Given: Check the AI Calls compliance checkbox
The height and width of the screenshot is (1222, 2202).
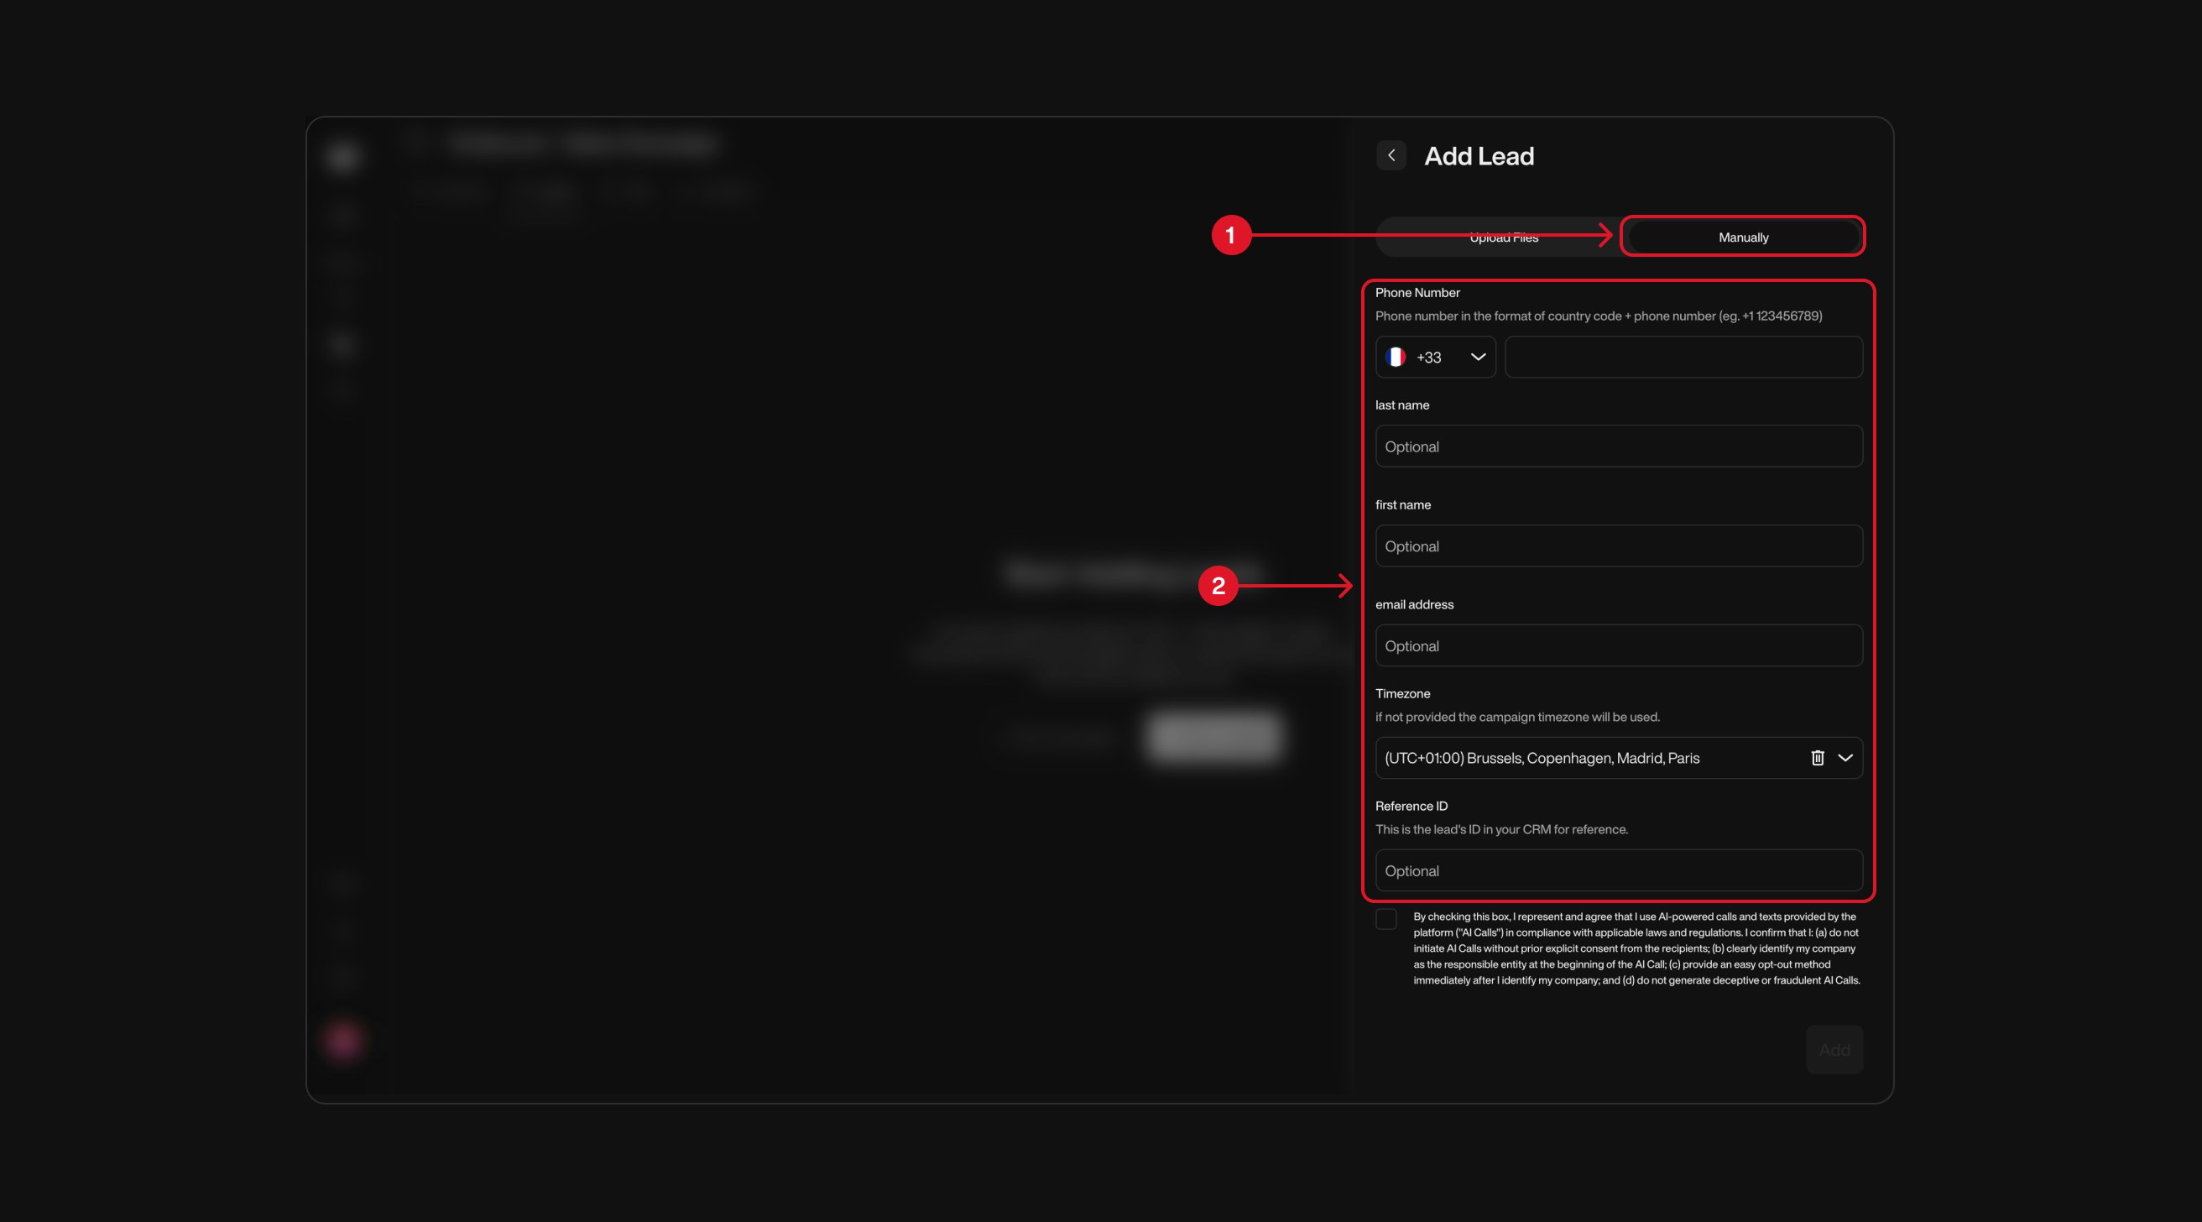Looking at the screenshot, I should [x=1386, y=918].
